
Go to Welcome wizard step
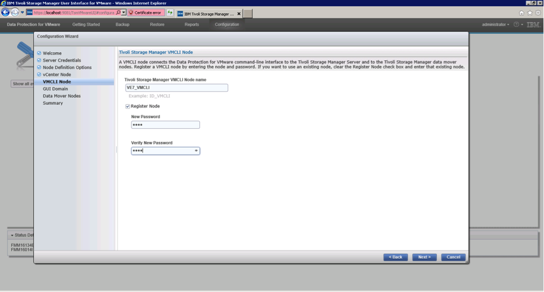[52, 53]
